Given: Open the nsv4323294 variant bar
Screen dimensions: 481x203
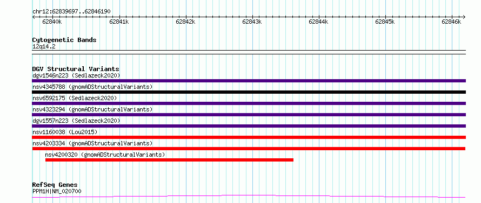Looking at the screenshot, I should pos(249,115).
